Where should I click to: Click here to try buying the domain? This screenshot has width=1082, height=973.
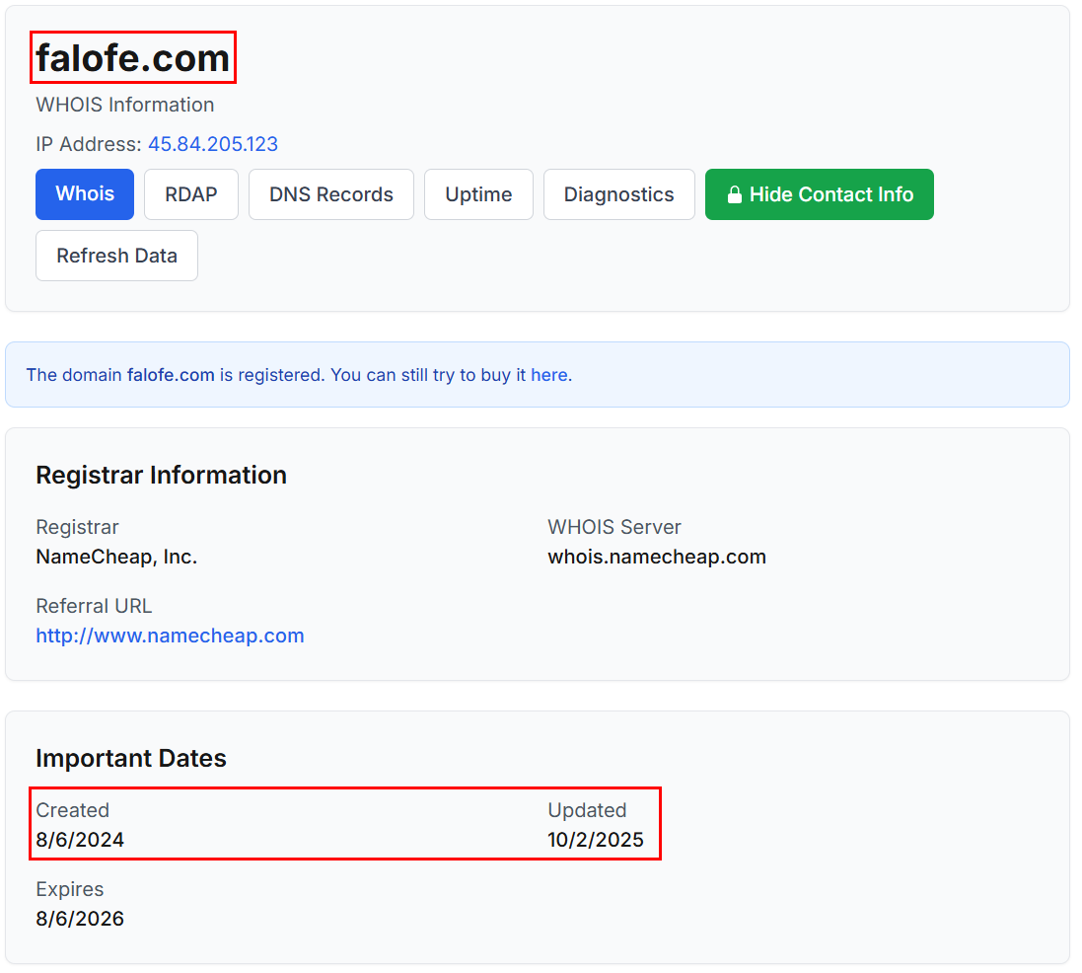[549, 375]
